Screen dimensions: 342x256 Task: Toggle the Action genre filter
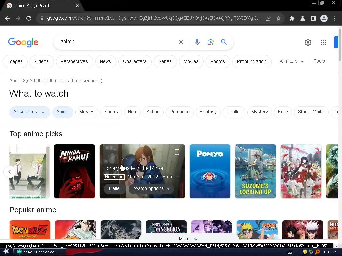(153, 112)
